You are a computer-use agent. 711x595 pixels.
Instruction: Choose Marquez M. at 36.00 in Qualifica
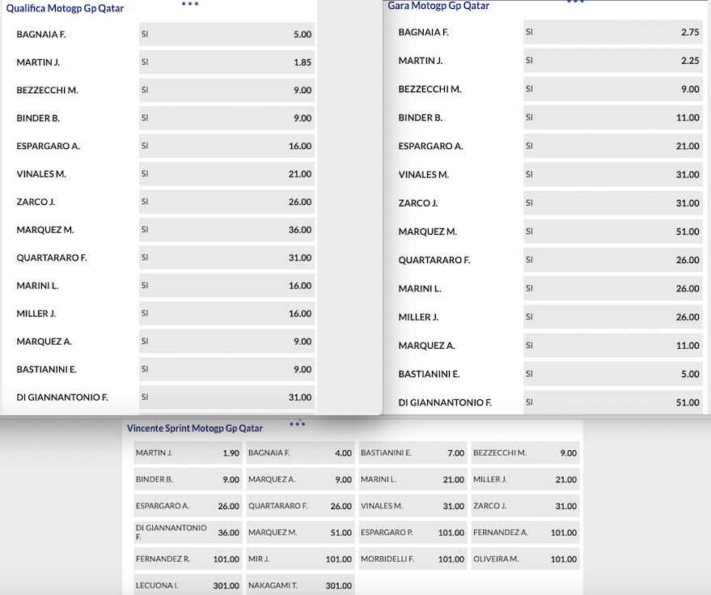(226, 230)
